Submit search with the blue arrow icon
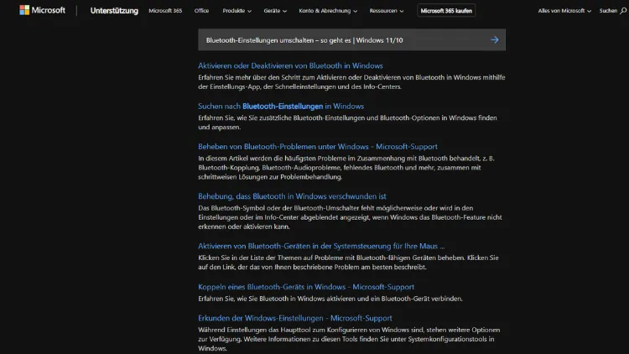Screen dimensions: 629x354 click(x=495, y=39)
